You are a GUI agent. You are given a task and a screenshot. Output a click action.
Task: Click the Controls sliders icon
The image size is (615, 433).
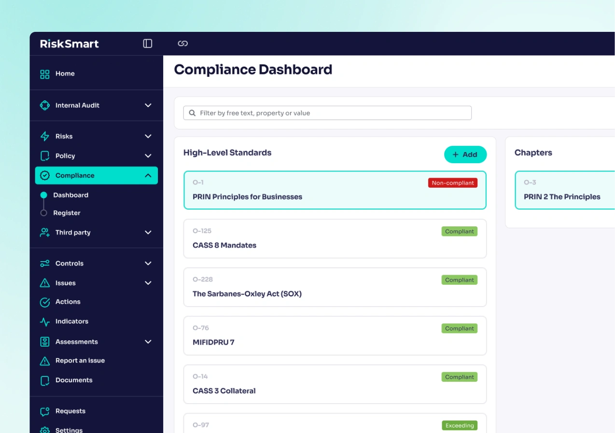click(44, 263)
